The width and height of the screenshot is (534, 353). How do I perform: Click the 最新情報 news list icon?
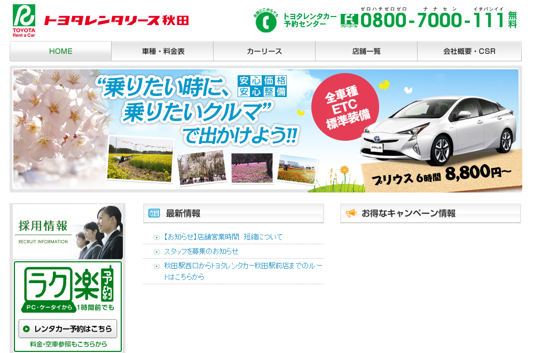(x=154, y=213)
